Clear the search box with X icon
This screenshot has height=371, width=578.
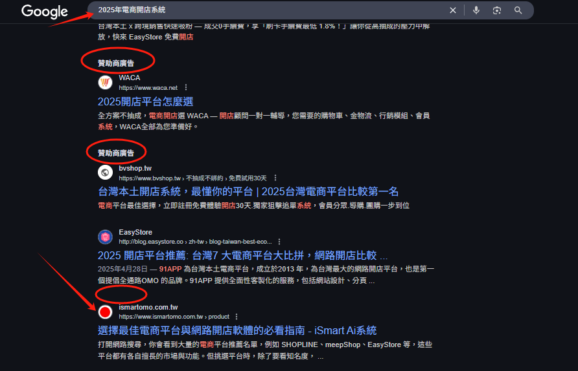click(453, 10)
